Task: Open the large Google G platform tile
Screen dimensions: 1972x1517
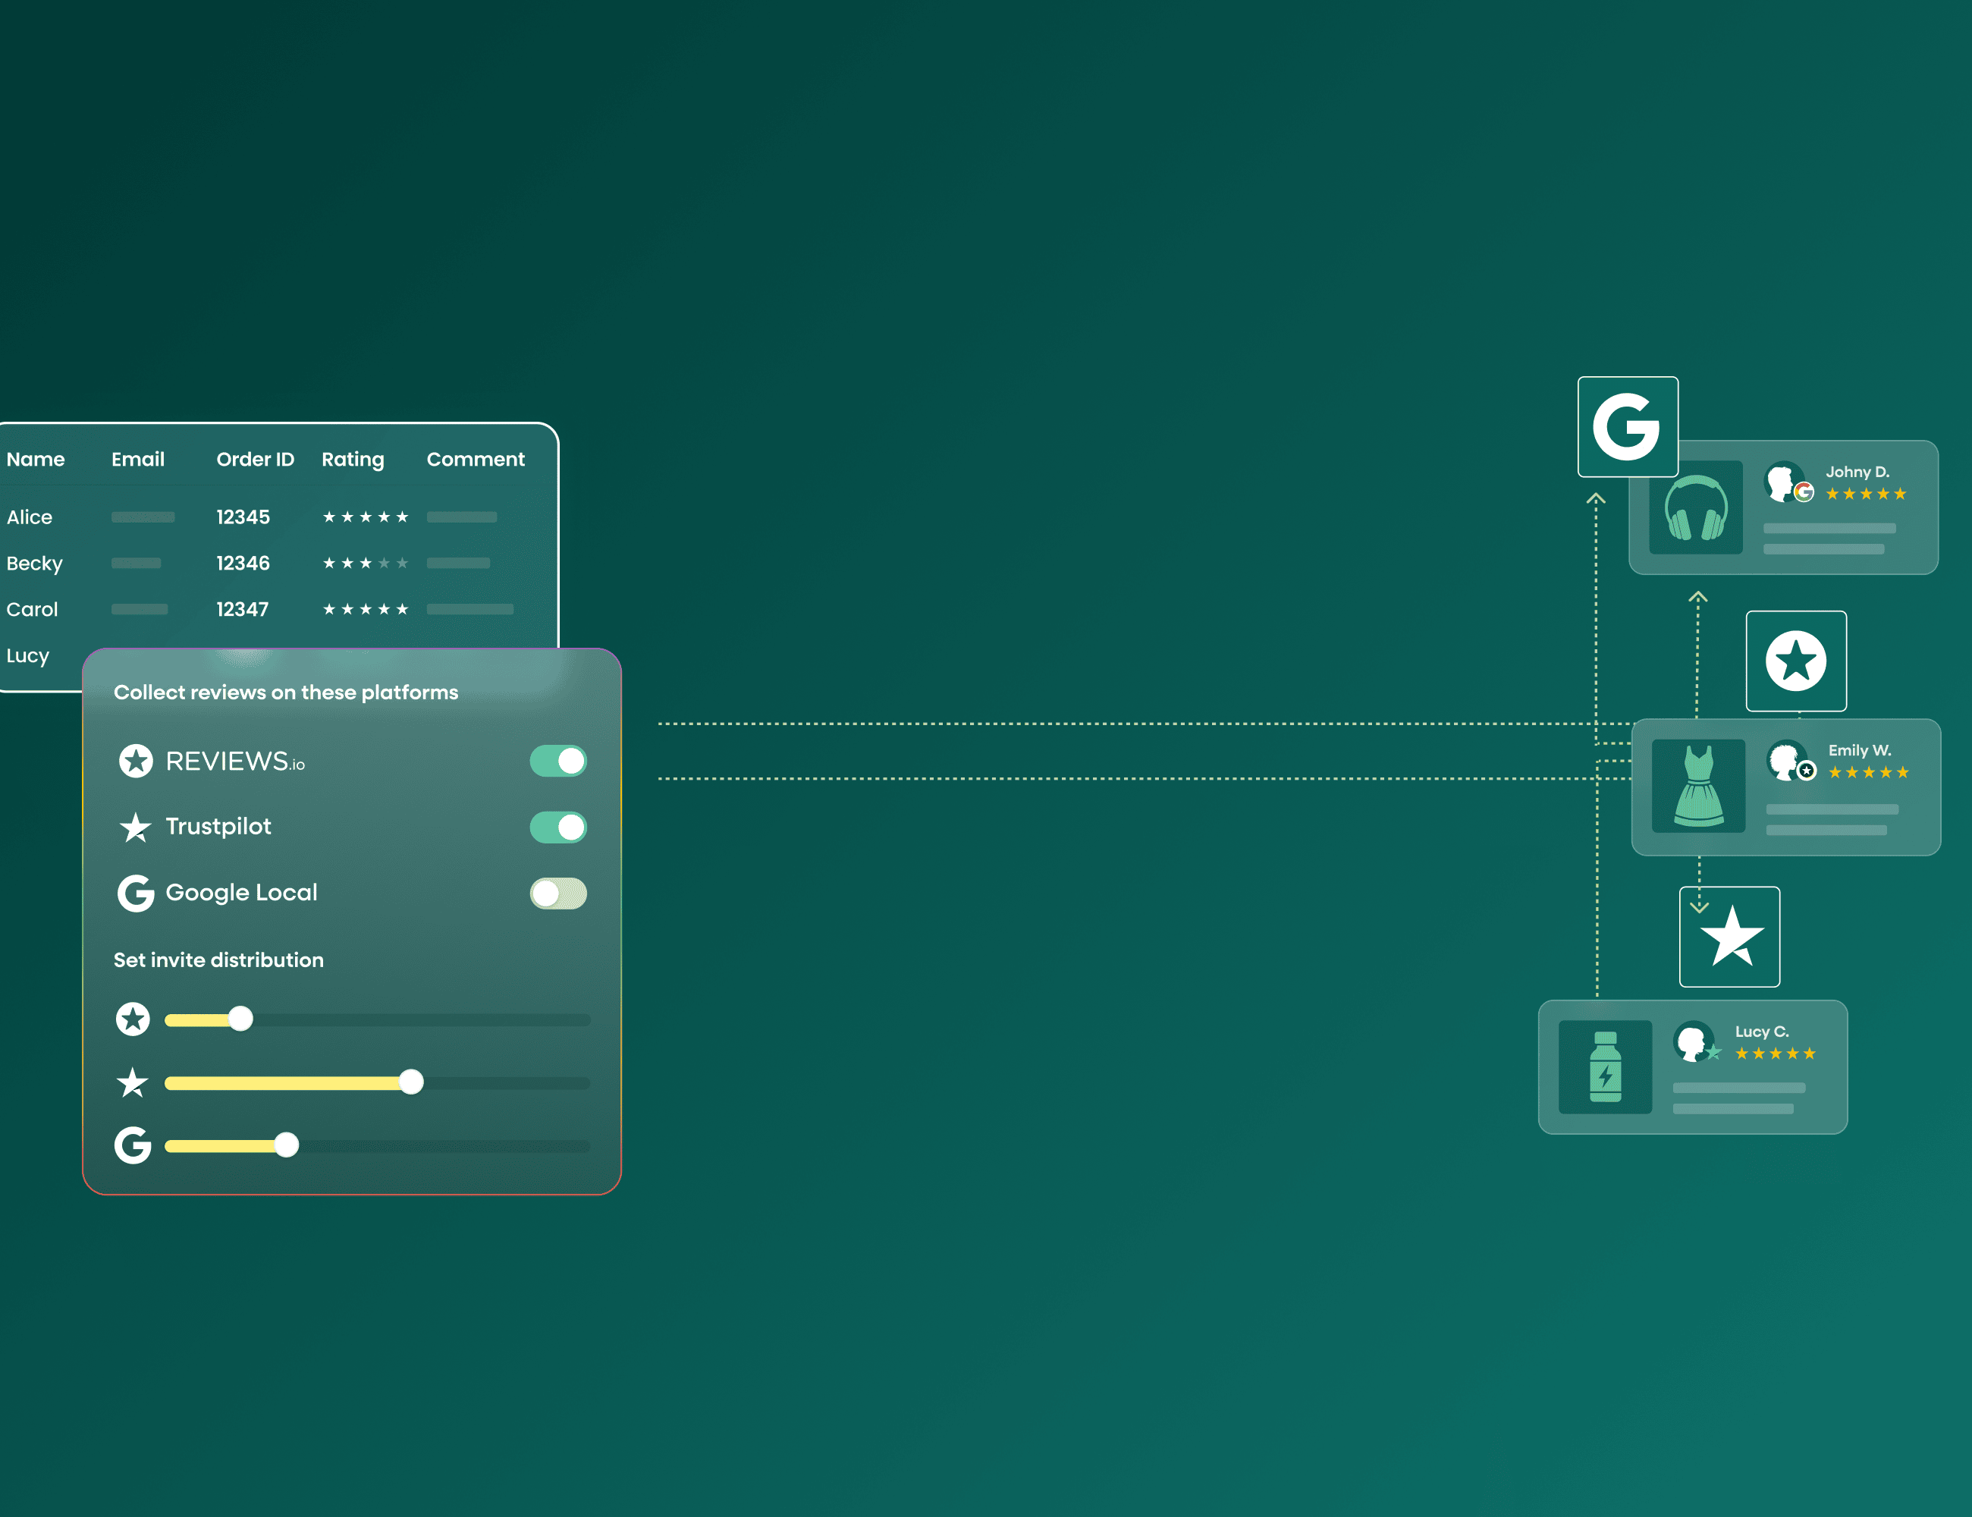Action: 1627,426
